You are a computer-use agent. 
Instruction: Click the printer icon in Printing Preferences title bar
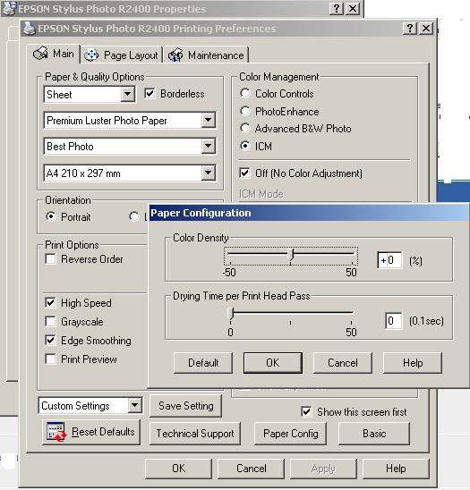tap(30, 29)
